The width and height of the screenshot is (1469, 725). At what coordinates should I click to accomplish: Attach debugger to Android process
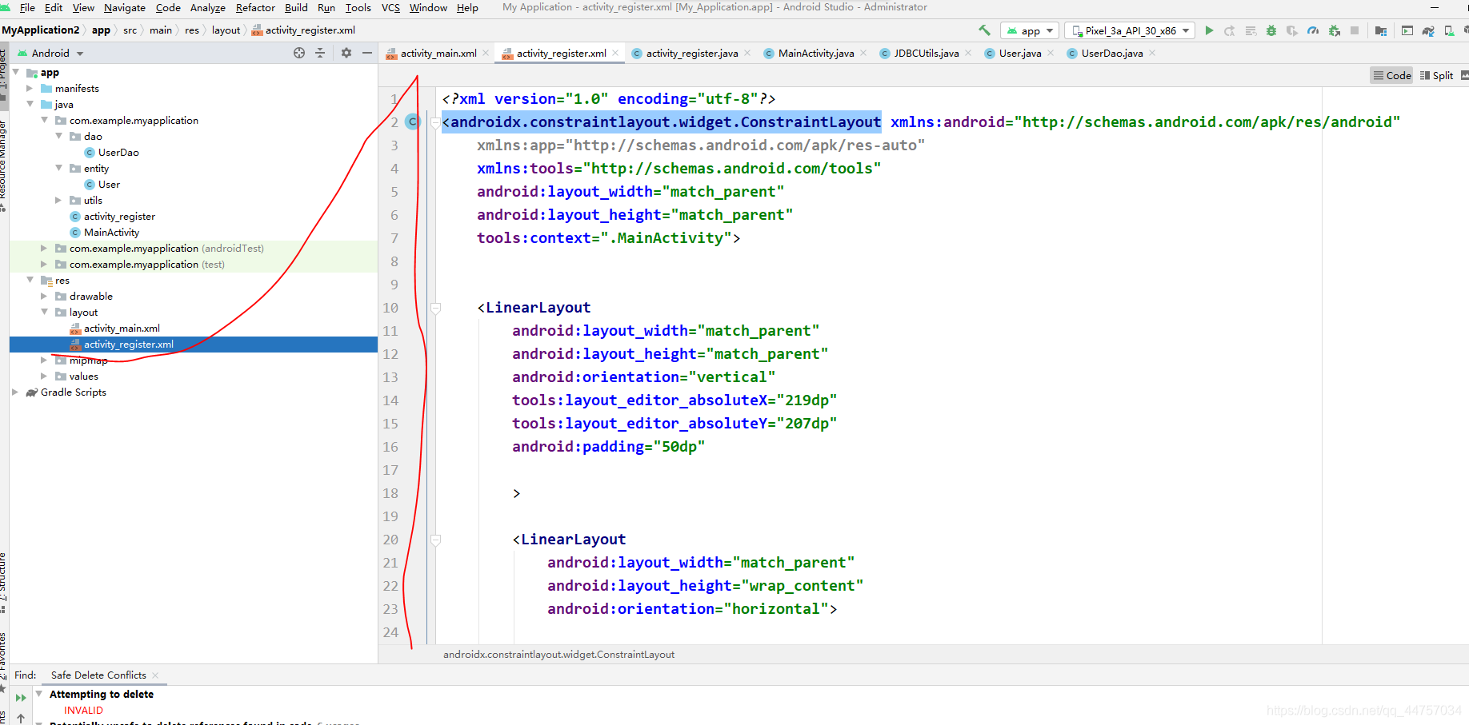pyautogui.click(x=1334, y=30)
